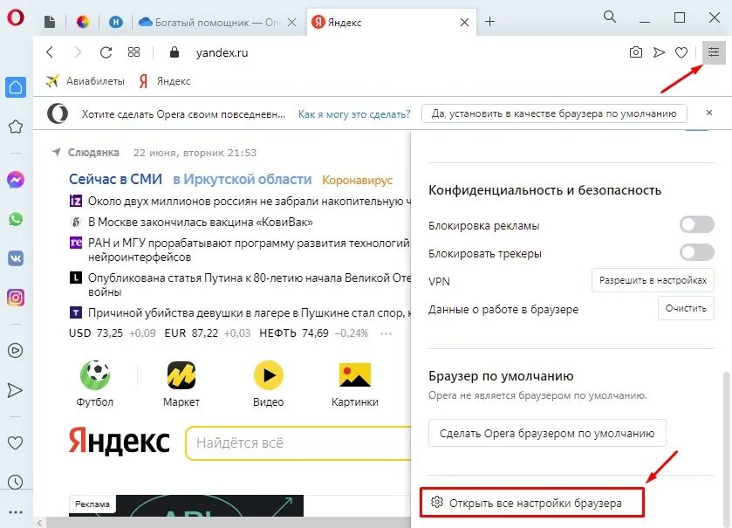Open 'Открыть все настройки браузера'
Screen dimensions: 732x528
click(x=532, y=503)
